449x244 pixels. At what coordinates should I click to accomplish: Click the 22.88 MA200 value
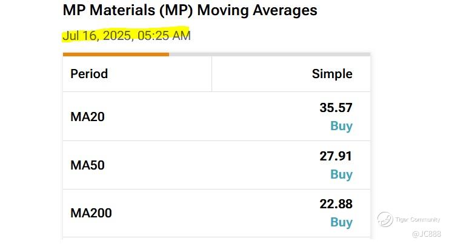336,204
